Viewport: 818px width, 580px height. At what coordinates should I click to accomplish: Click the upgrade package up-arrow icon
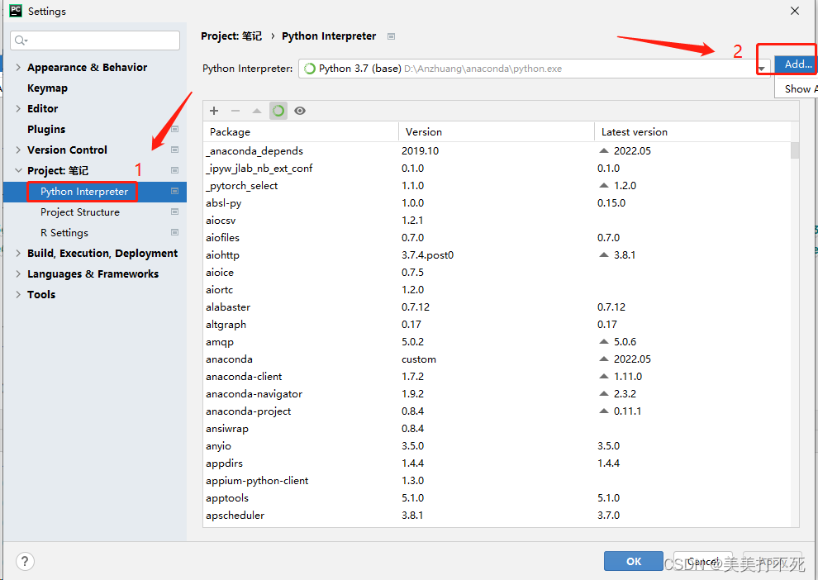[257, 111]
